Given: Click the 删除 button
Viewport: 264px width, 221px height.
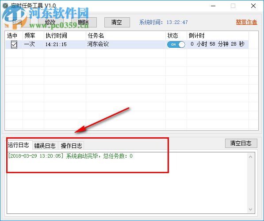Looking at the screenshot, I should [84, 22].
